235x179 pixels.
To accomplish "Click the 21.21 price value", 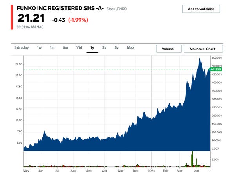I will [x=31, y=18].
